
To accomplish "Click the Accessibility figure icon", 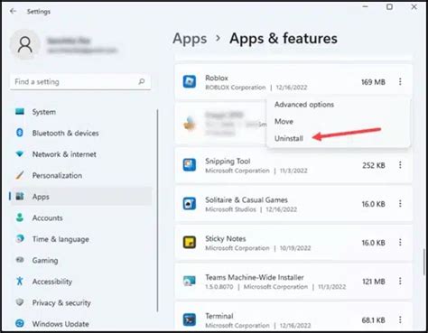I will coord(20,281).
